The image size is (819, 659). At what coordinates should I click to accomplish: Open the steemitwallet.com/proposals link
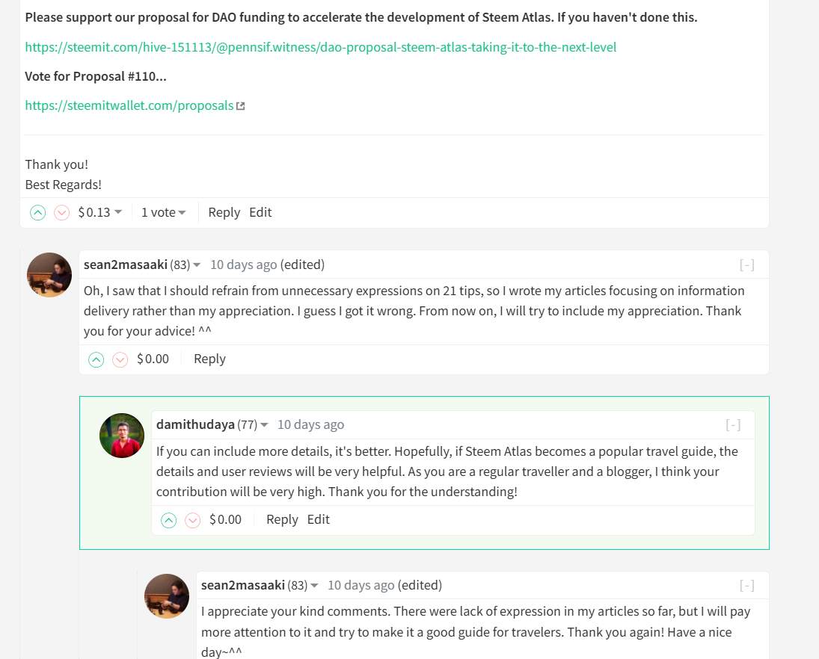pyautogui.click(x=129, y=105)
